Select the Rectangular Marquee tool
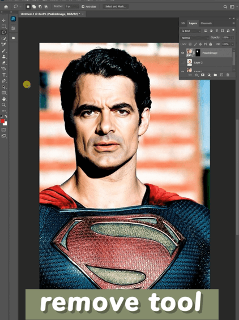The height and width of the screenshot is (320, 239). pyautogui.click(x=3, y=27)
